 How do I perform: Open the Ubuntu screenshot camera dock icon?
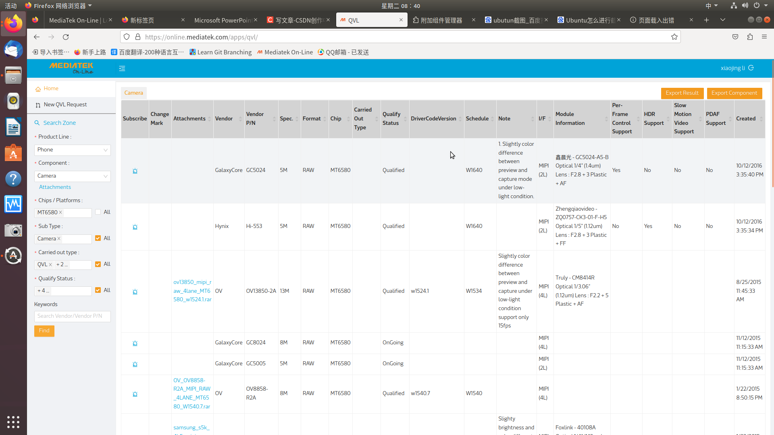point(13,230)
